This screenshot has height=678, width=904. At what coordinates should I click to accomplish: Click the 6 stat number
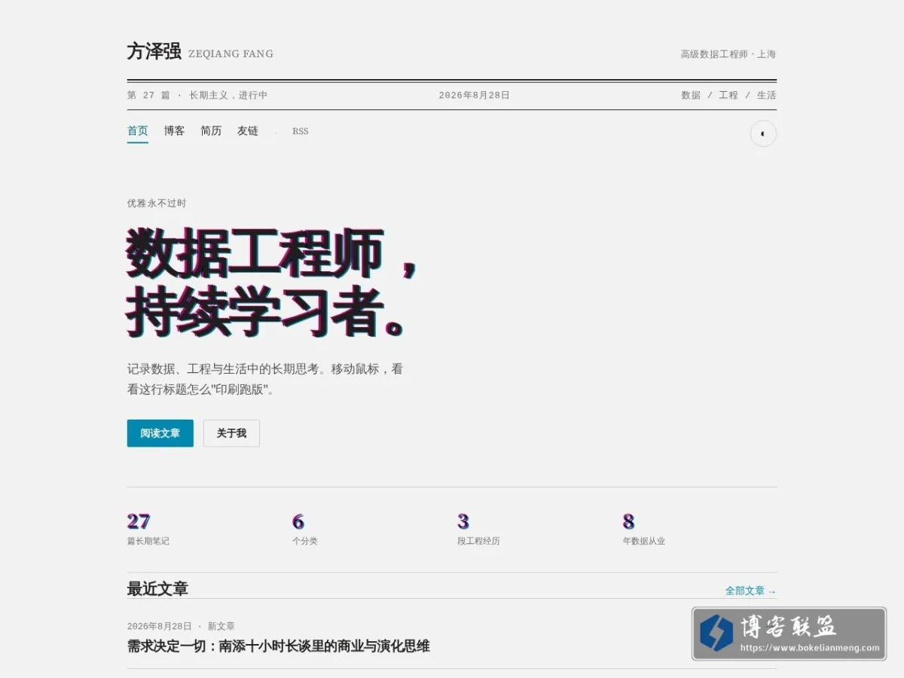coord(298,521)
